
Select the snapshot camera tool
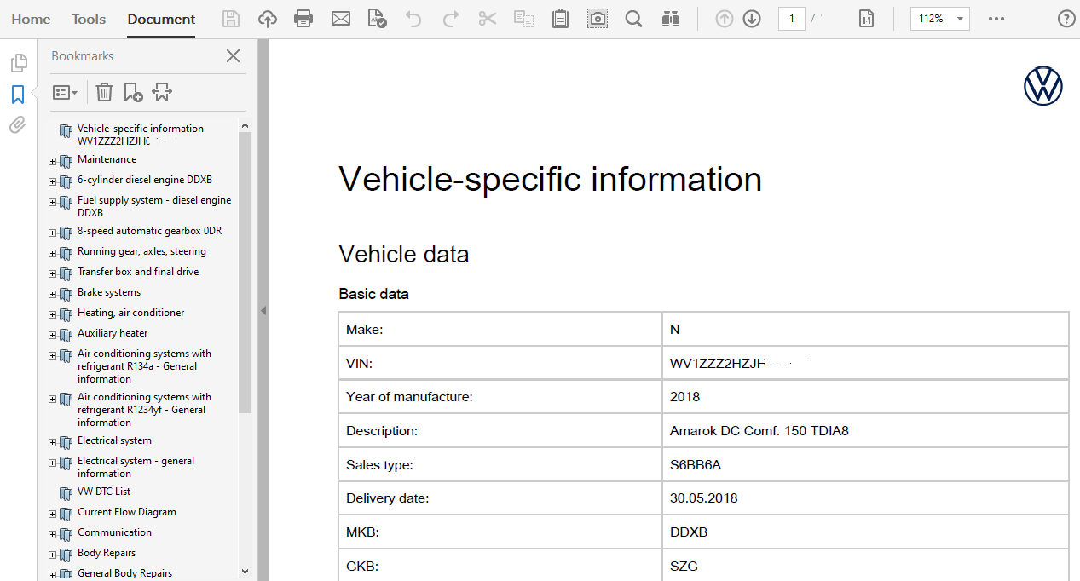pyautogui.click(x=598, y=19)
